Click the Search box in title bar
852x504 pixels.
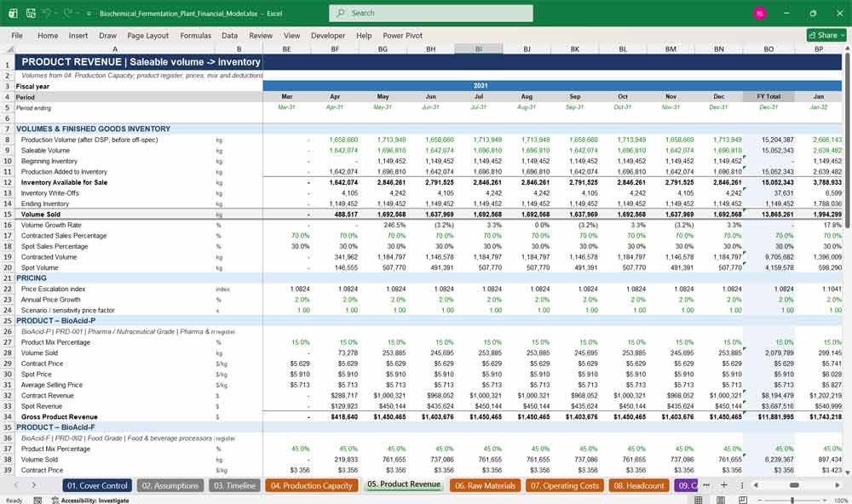click(x=430, y=13)
